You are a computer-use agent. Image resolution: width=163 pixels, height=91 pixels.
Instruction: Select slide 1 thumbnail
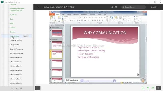click(x=57, y=33)
